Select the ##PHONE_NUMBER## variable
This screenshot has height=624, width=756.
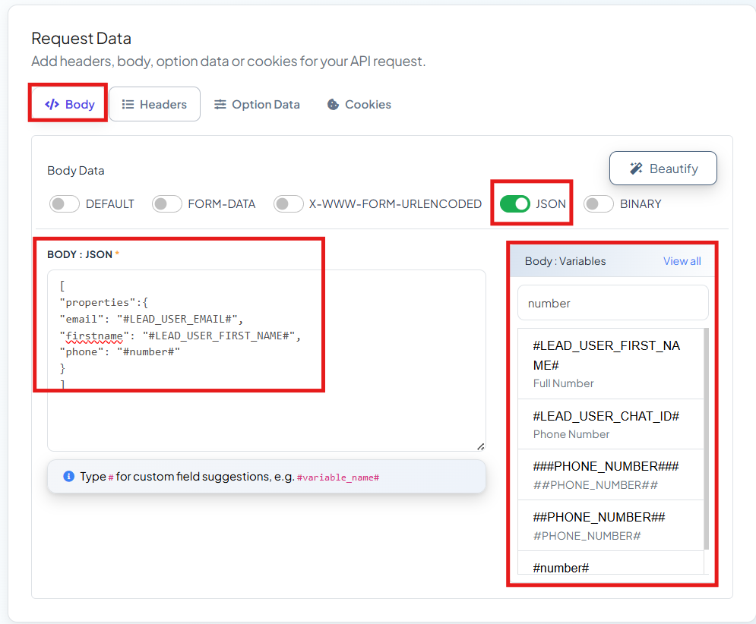pyautogui.click(x=610, y=526)
